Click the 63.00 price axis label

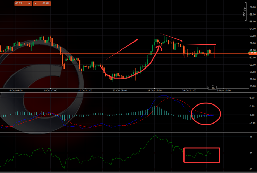(x=252, y=36)
